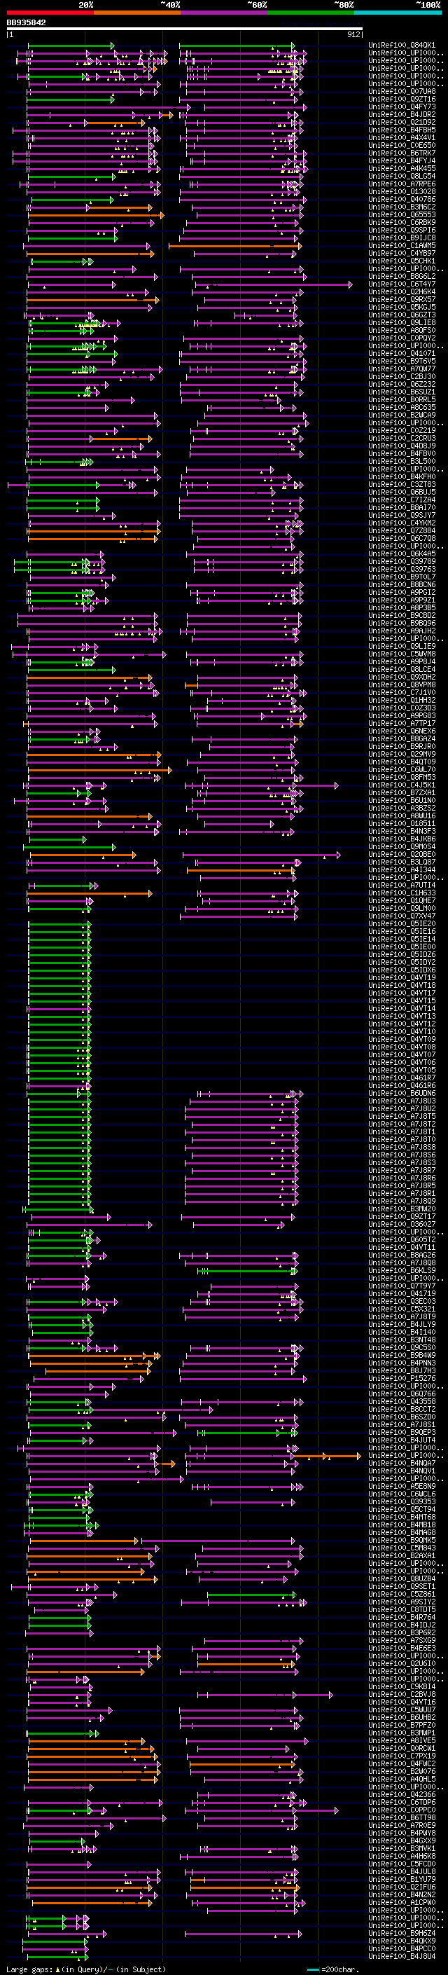This screenshot has height=1975, width=448.
Task: Select hit UniRef100_Q4FWC2
Action: coord(402,1763)
